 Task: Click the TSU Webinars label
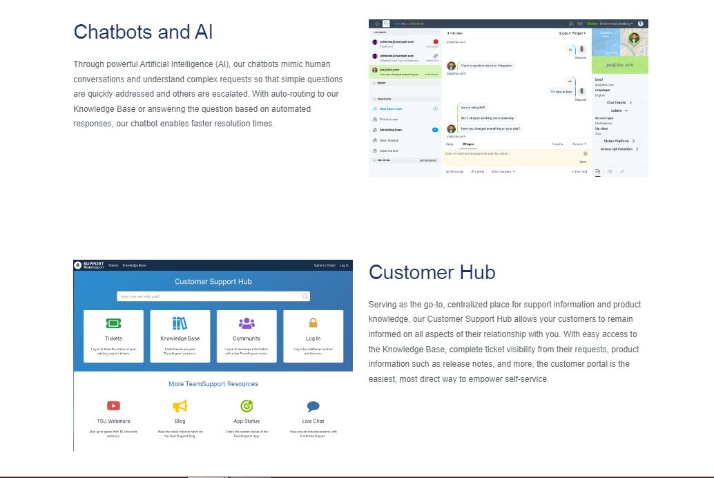point(113,421)
